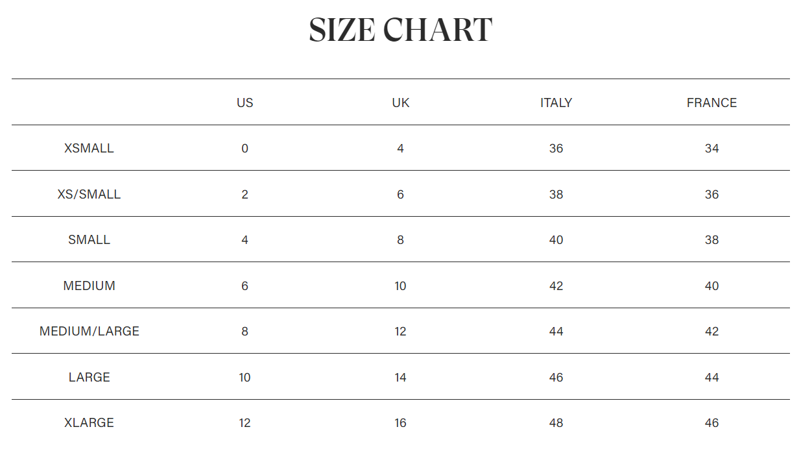Select the UK column header
Viewport: 801px width, 451px height.
tap(400, 103)
